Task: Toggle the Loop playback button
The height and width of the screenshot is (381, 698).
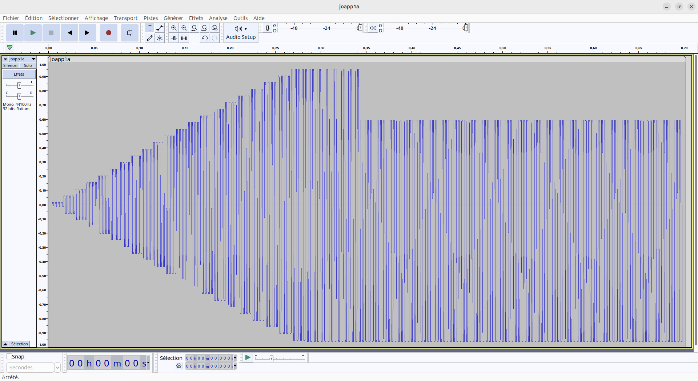Action: coord(130,33)
